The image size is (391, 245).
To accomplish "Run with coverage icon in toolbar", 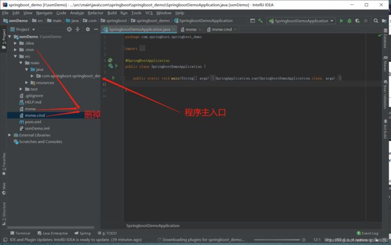I will click(357, 21).
